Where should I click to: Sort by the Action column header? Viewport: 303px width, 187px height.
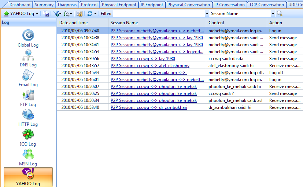coord(285,23)
